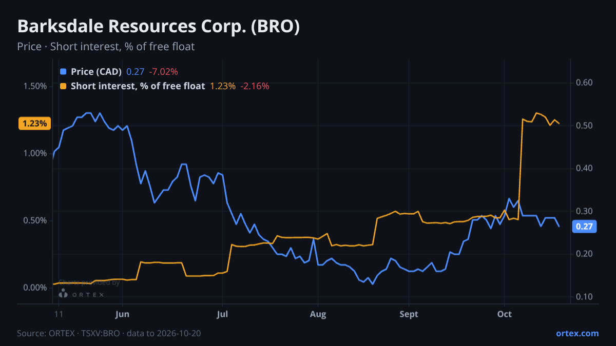Open the ortex.com link
The image size is (616, 346).
577,333
